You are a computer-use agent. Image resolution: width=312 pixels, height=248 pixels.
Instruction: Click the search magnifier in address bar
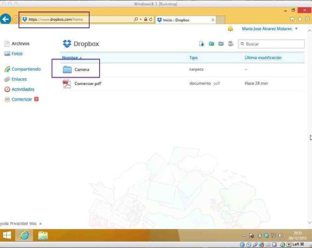[x=136, y=19]
